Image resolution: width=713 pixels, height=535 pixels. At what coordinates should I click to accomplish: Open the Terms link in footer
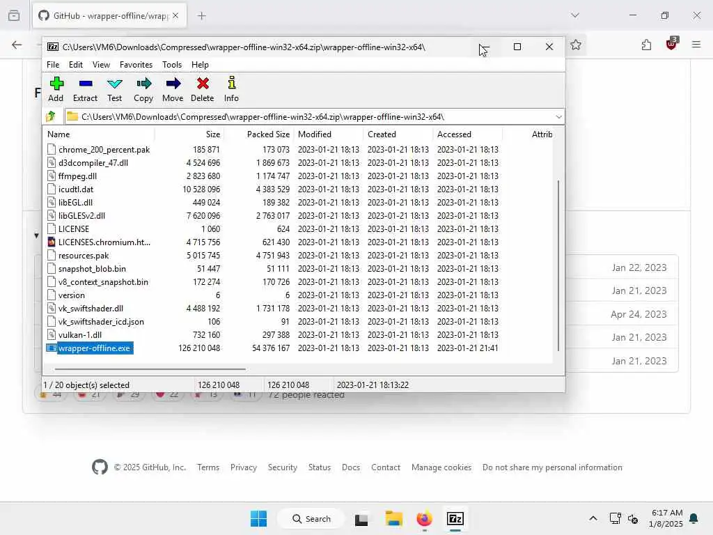[208, 467]
